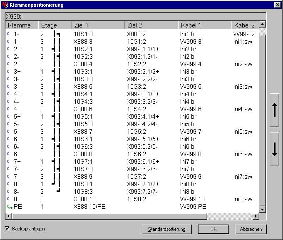This screenshot has height=240, width=283.
Task: Select cell Ini7:sw in Kabel 2
Action: point(243,177)
